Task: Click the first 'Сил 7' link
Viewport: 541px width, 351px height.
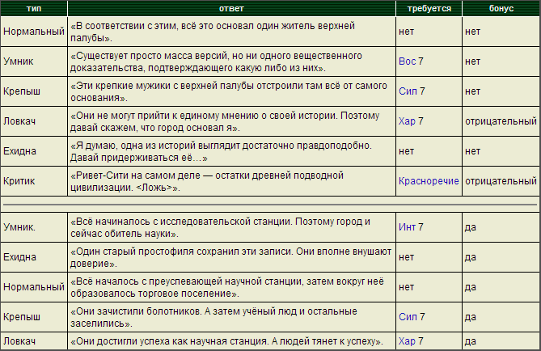Action: pos(412,91)
